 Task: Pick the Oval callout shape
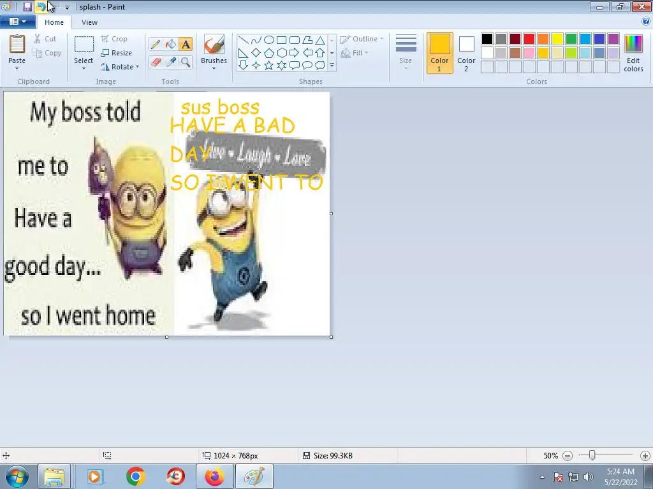(307, 66)
